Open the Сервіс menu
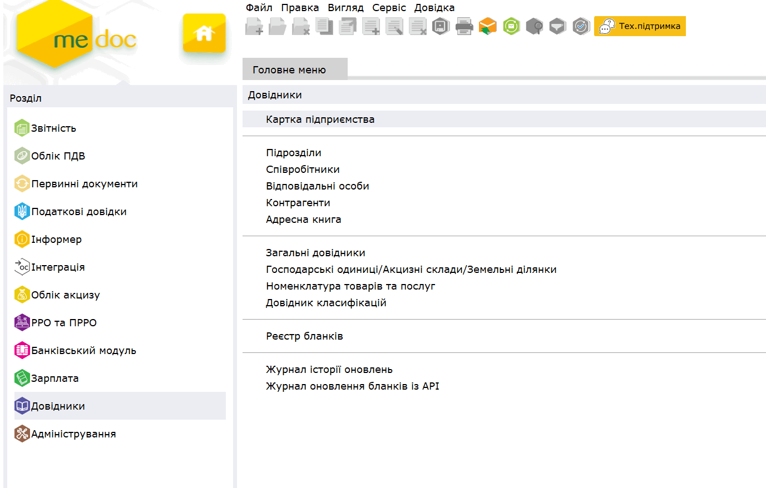 (x=389, y=8)
